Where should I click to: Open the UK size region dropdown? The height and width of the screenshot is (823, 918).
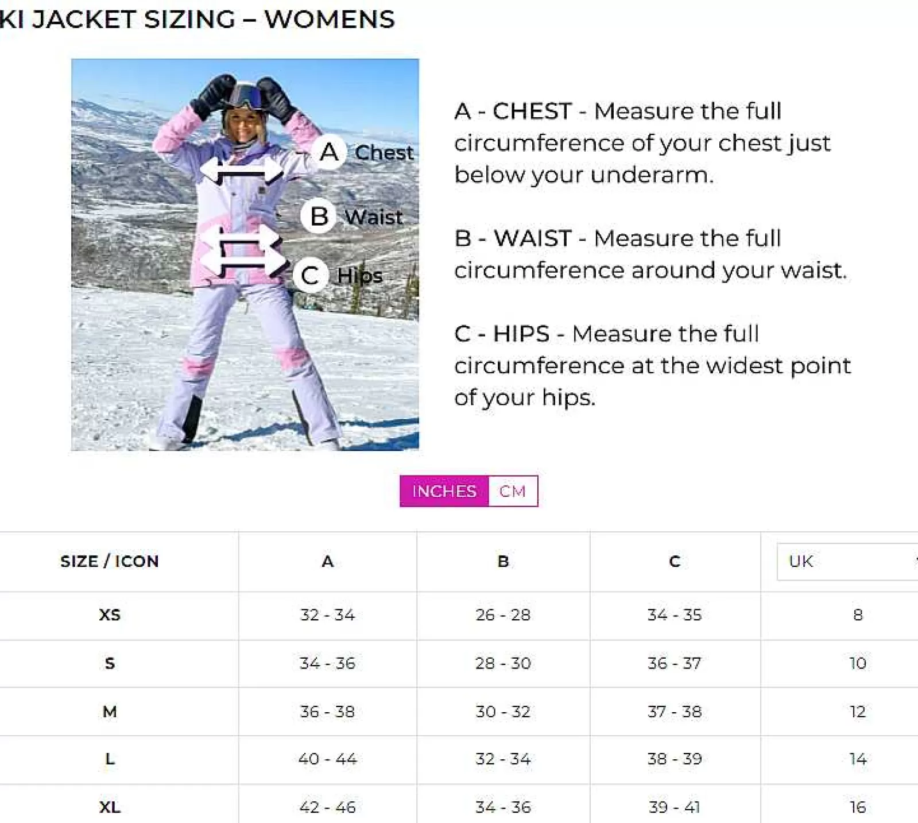pos(847,561)
